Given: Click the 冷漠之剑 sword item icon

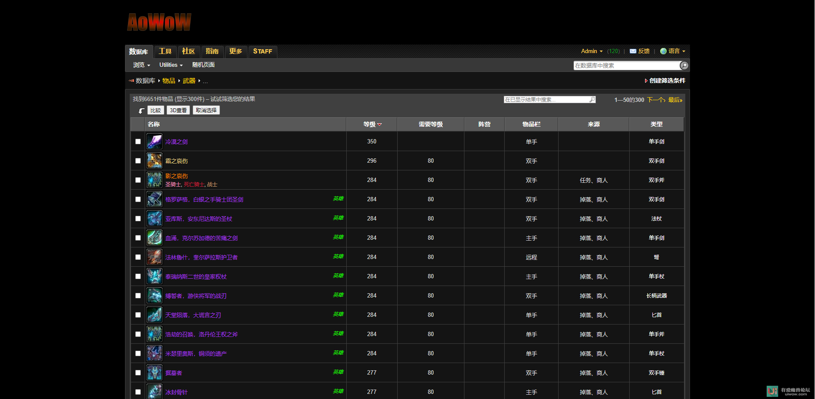Looking at the screenshot, I should 154,141.
